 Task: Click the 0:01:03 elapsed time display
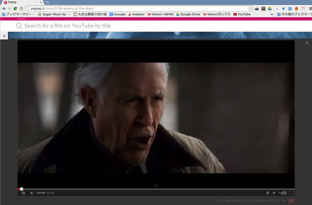(x=41, y=193)
